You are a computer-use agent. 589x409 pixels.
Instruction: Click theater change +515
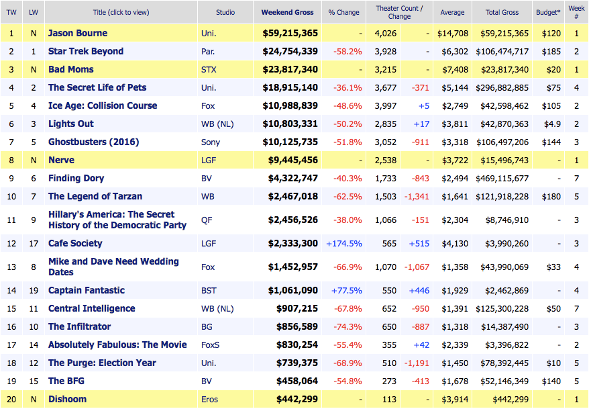click(419, 244)
